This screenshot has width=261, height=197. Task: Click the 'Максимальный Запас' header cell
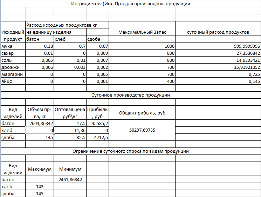click(x=142, y=32)
